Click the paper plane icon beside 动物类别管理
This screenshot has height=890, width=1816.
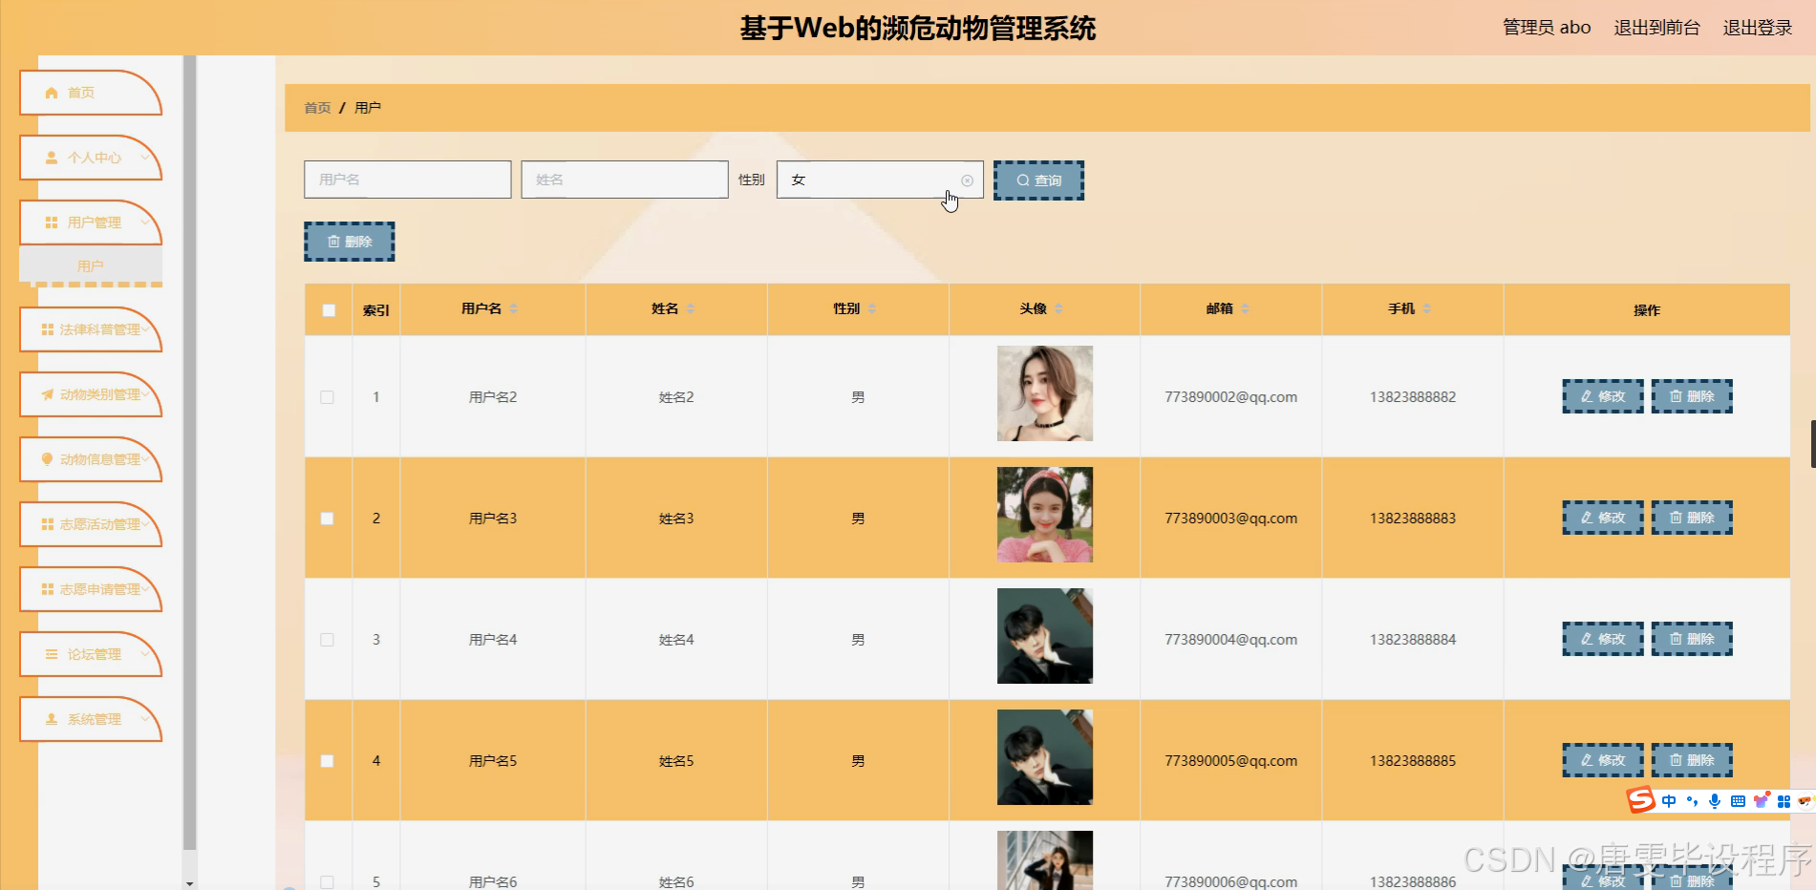coord(47,394)
